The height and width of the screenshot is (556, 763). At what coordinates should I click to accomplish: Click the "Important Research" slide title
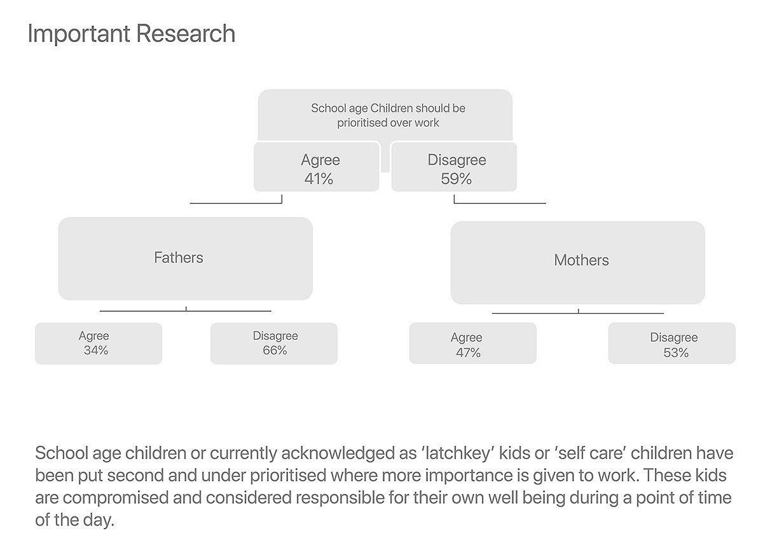tap(131, 34)
